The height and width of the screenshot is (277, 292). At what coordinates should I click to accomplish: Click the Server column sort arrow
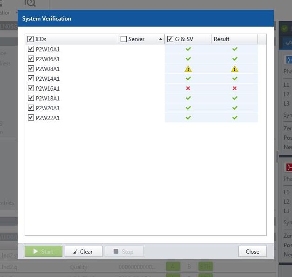point(161,39)
